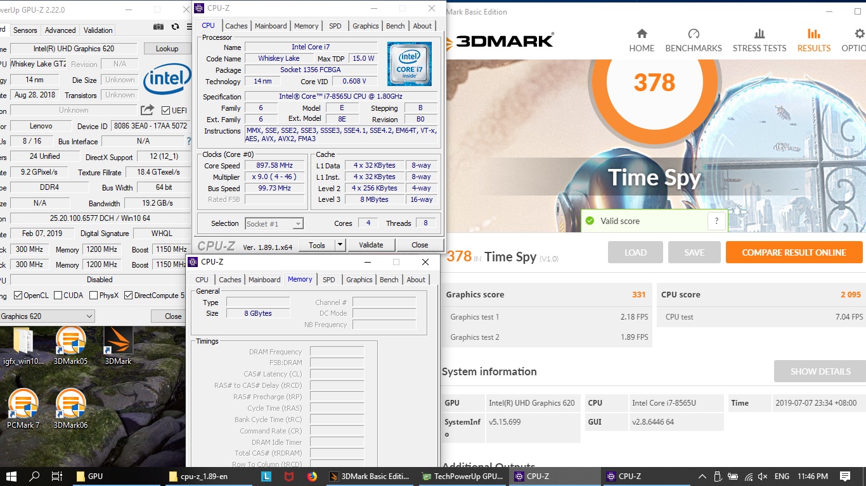866x486 pixels.
Task: Go to the 3DMark HOME icon
Action: click(642, 40)
